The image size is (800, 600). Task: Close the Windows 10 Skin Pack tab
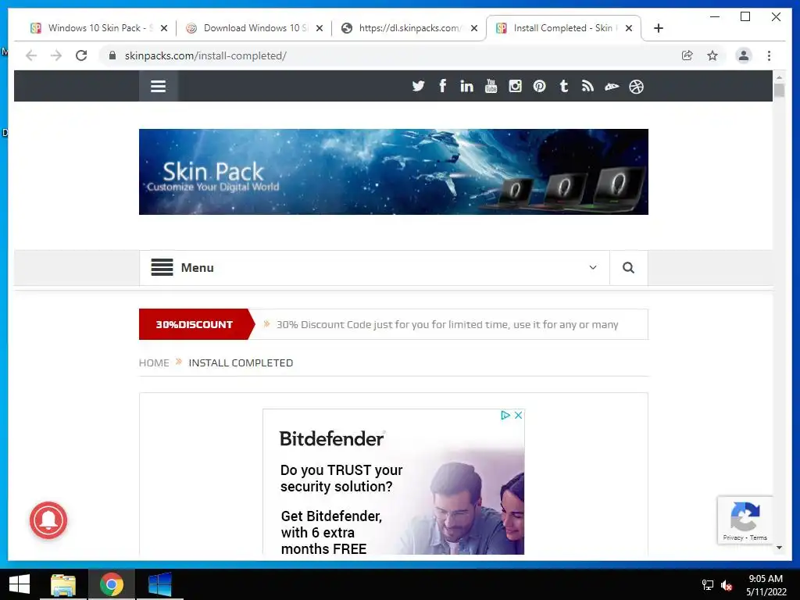click(164, 28)
